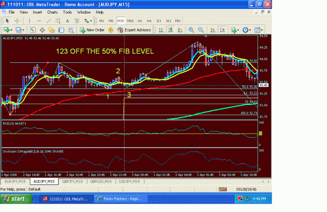327x212 pixels.
Task: Switch chart to H4 timeframe
Action: [x=149, y=20]
